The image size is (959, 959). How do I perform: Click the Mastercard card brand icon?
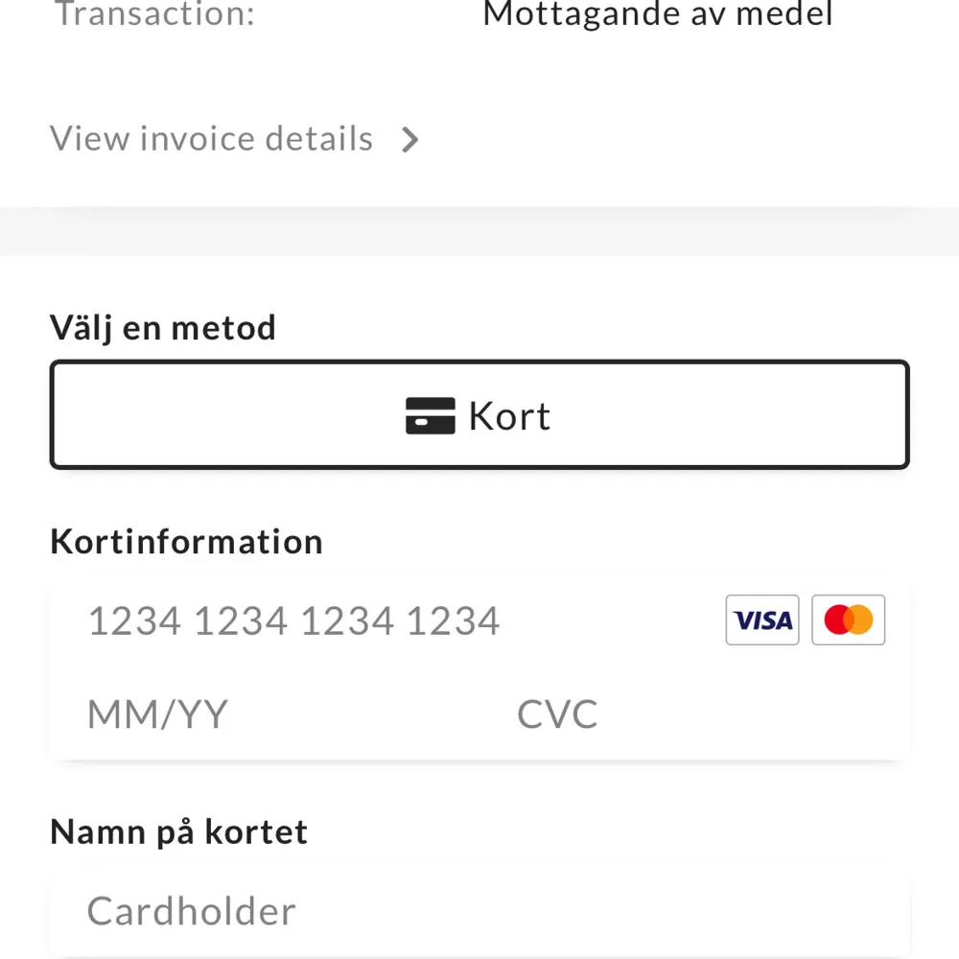coord(848,620)
